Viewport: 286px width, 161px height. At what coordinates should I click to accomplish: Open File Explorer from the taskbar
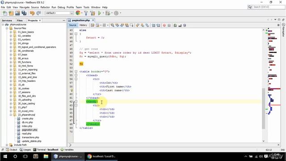46,157
